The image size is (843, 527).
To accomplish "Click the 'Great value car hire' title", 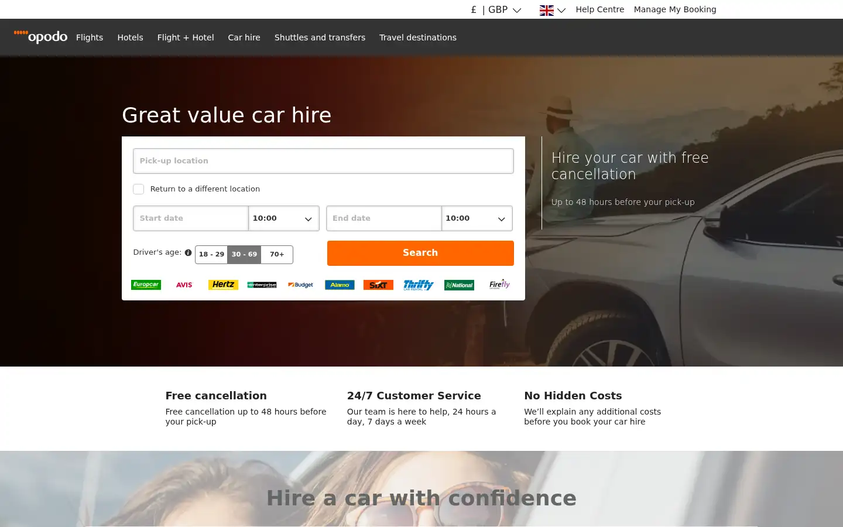I will point(227,115).
